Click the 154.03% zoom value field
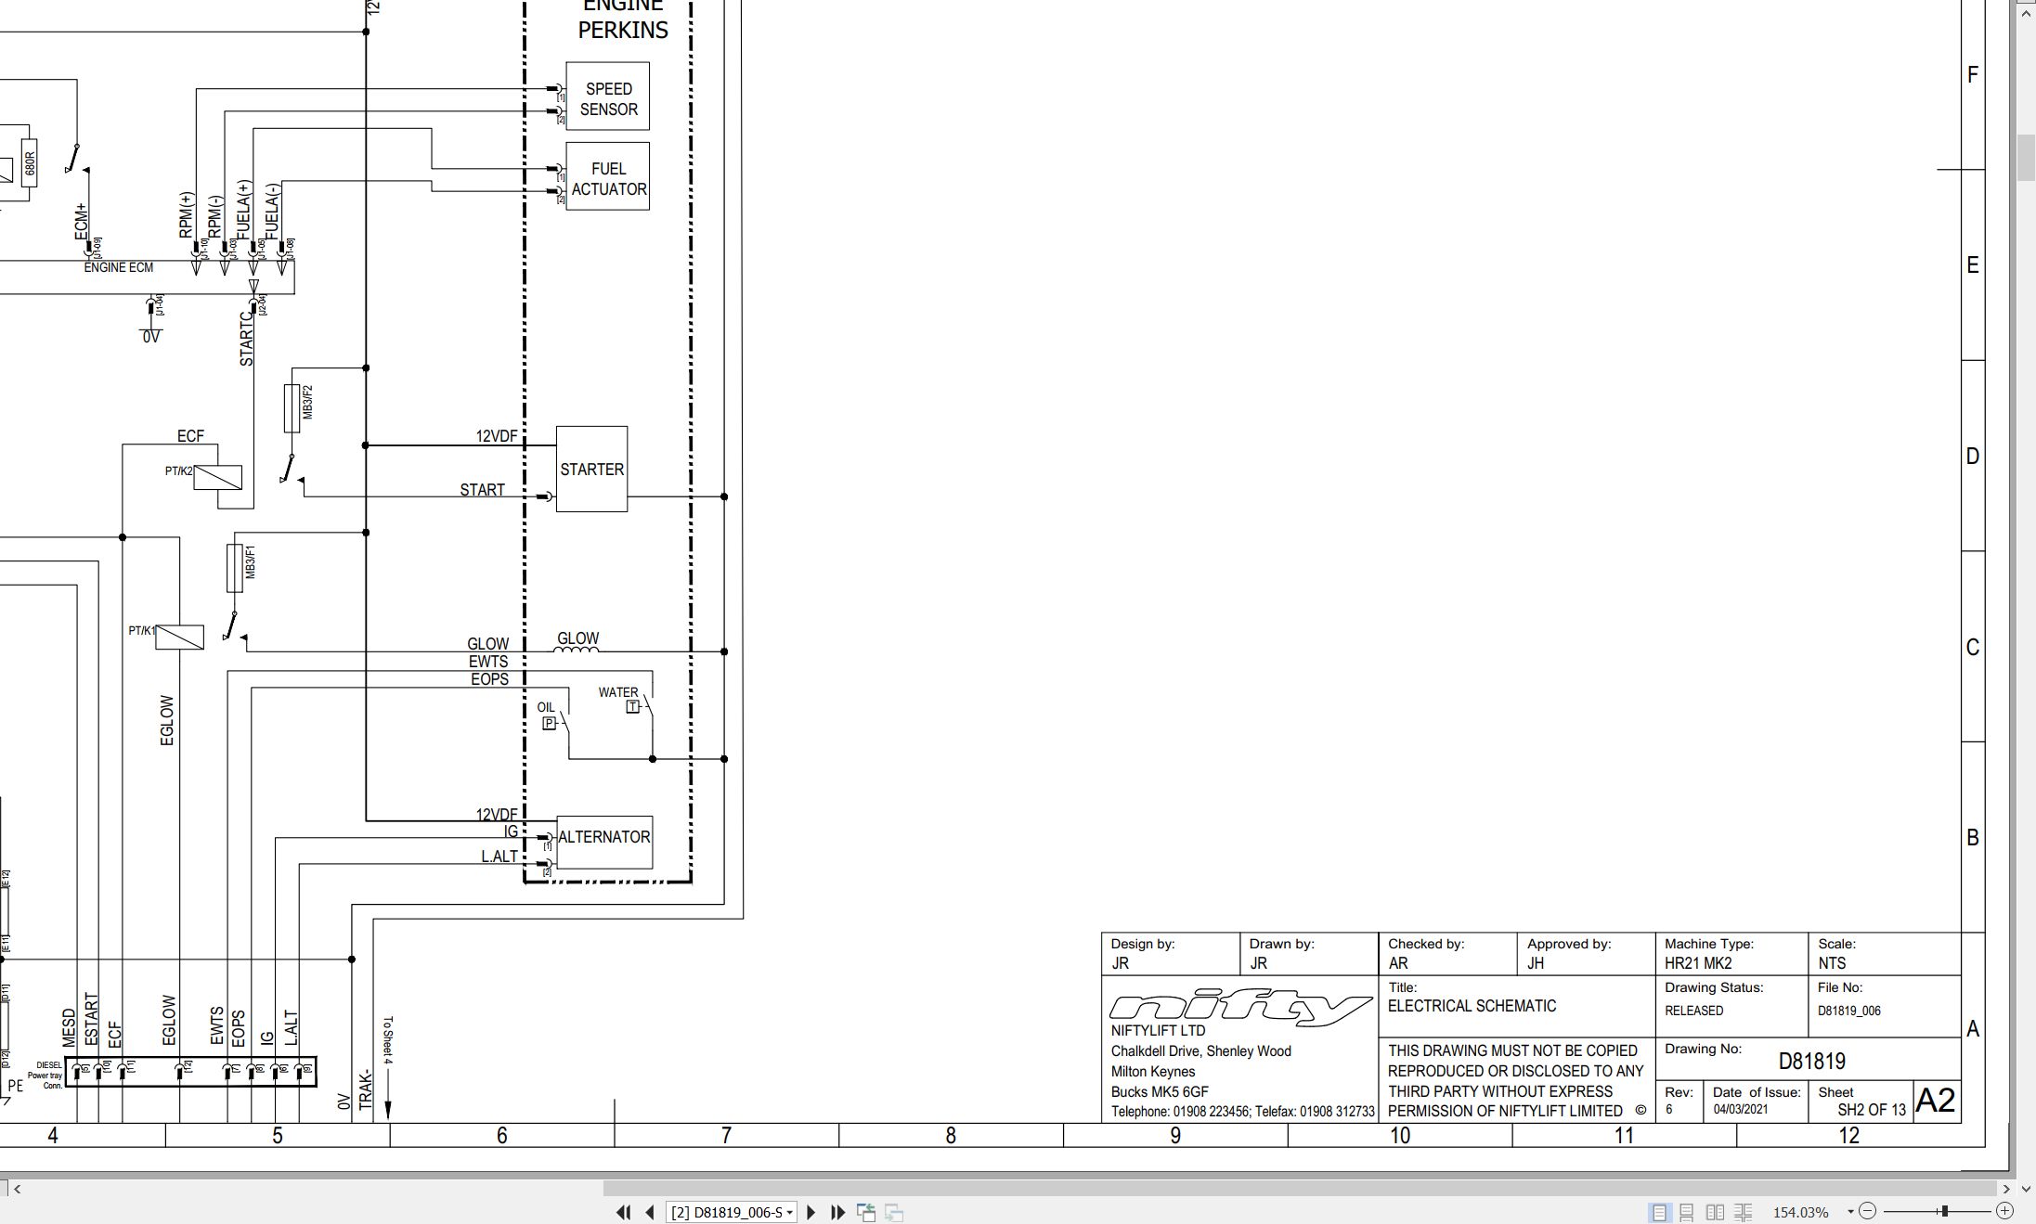 coord(1800,1212)
